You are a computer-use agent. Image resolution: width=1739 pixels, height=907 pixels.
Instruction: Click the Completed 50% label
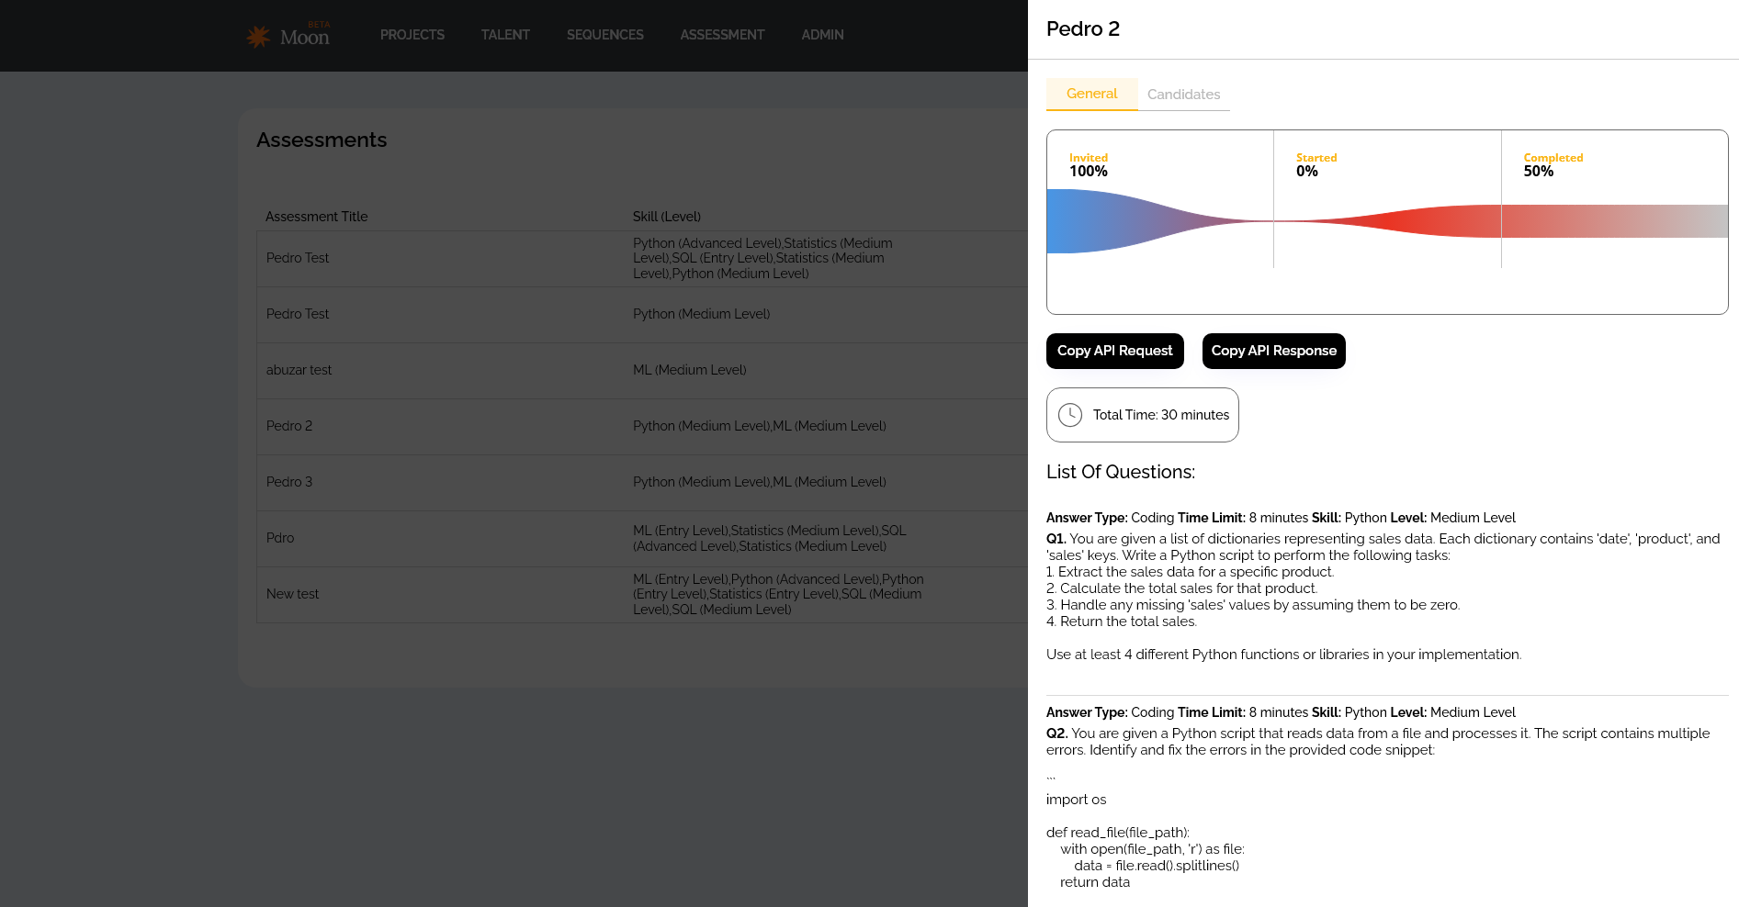click(1553, 165)
